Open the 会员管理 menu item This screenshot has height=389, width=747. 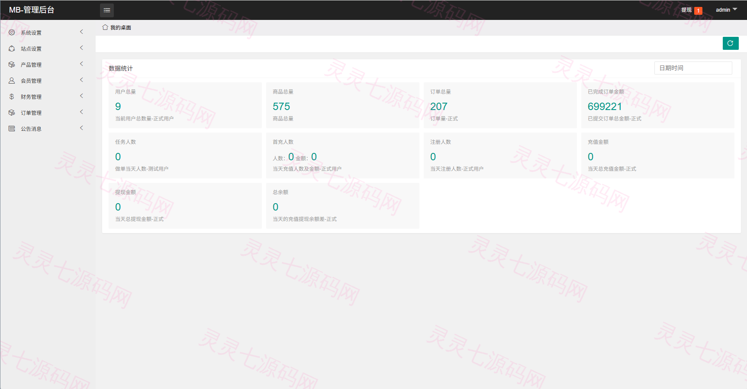48,81
